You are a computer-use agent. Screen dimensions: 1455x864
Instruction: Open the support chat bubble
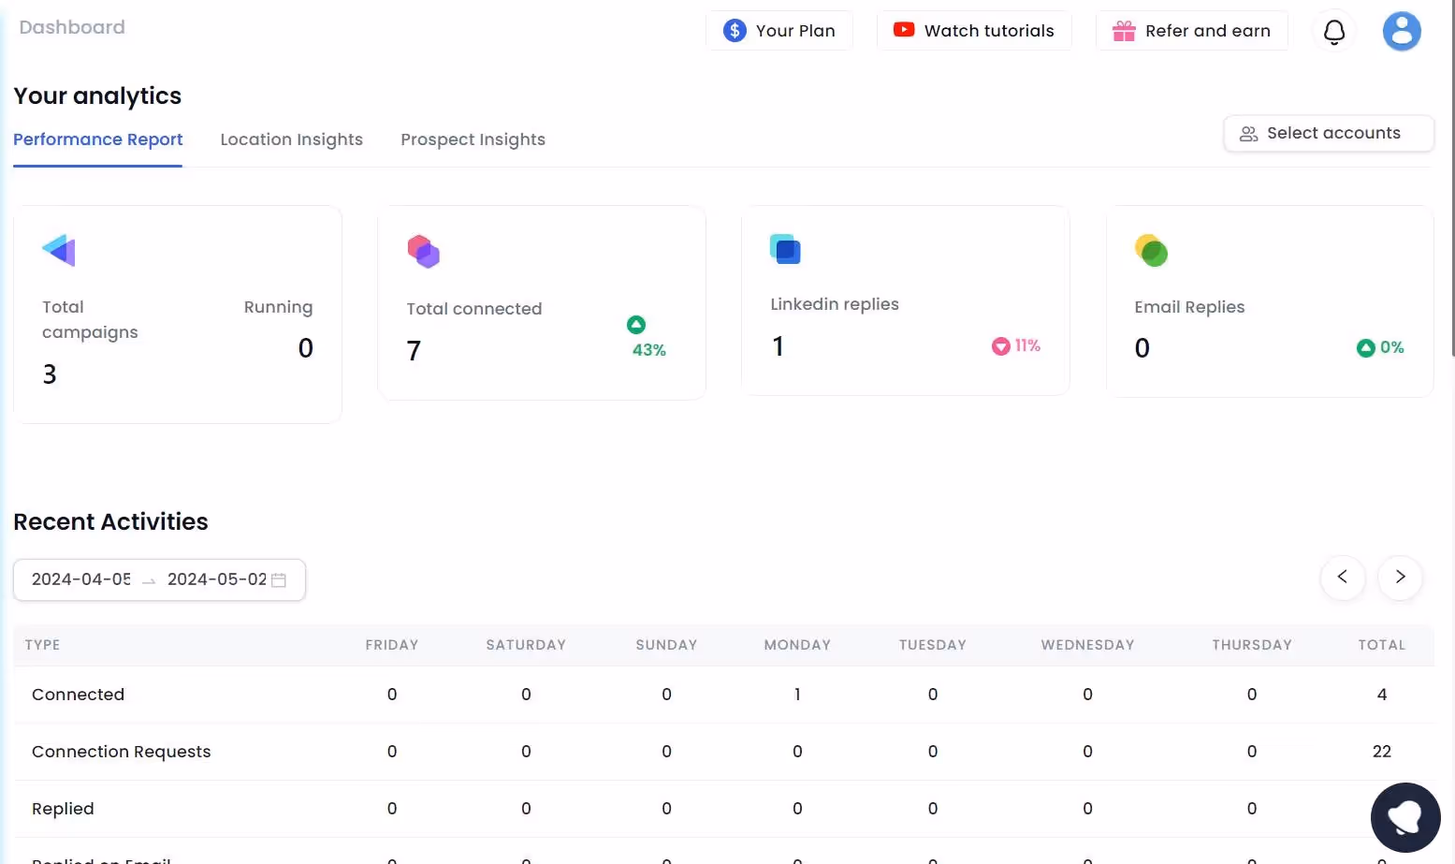(x=1405, y=816)
